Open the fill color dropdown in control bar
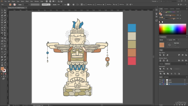 [x=12, y=5]
